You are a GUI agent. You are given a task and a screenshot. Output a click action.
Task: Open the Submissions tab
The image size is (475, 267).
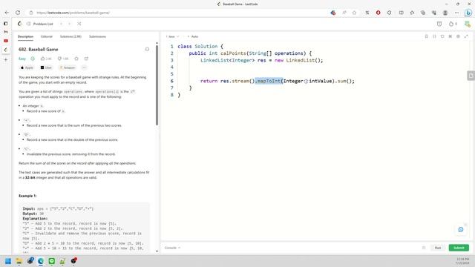(97, 36)
